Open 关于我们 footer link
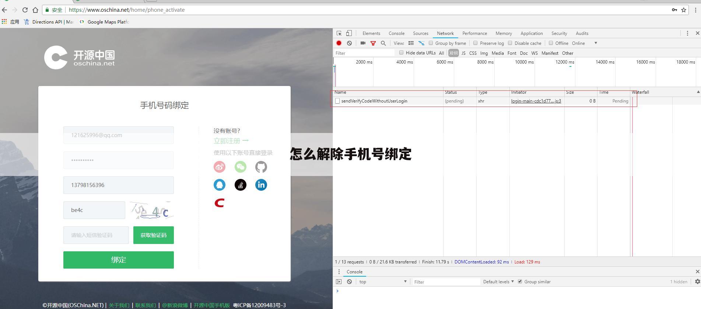Viewport: 701px width, 309px height. pyautogui.click(x=119, y=305)
